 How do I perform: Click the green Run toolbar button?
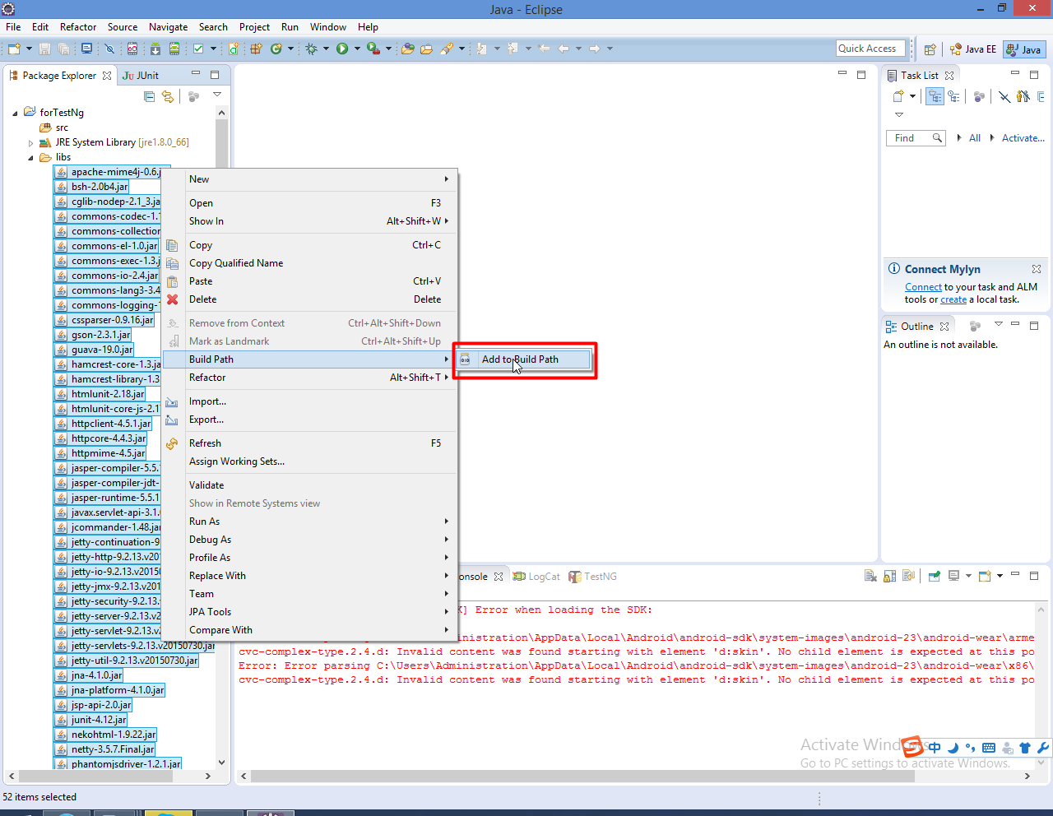point(342,49)
